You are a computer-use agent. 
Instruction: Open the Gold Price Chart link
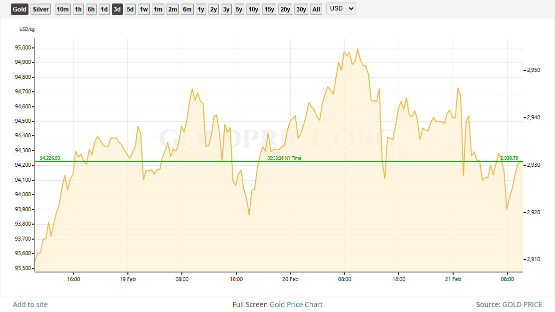[x=296, y=305]
